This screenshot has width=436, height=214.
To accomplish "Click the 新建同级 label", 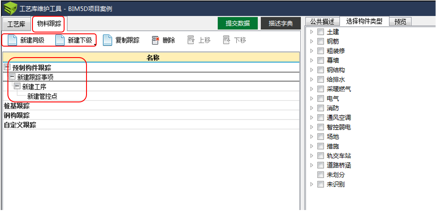I will 32,40.
